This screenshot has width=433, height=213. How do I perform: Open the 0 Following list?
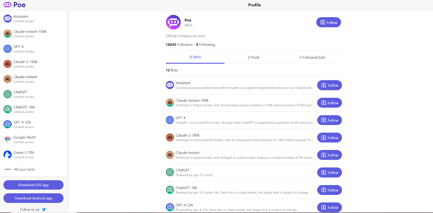click(x=205, y=45)
